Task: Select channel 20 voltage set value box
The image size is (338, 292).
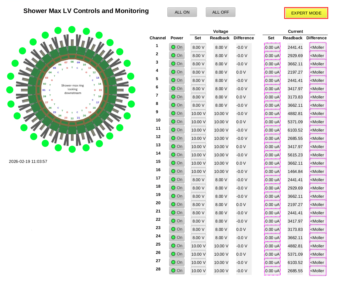Action: 198,204
